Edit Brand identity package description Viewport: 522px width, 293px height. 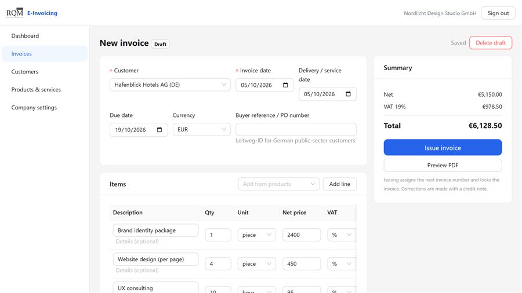(x=156, y=230)
